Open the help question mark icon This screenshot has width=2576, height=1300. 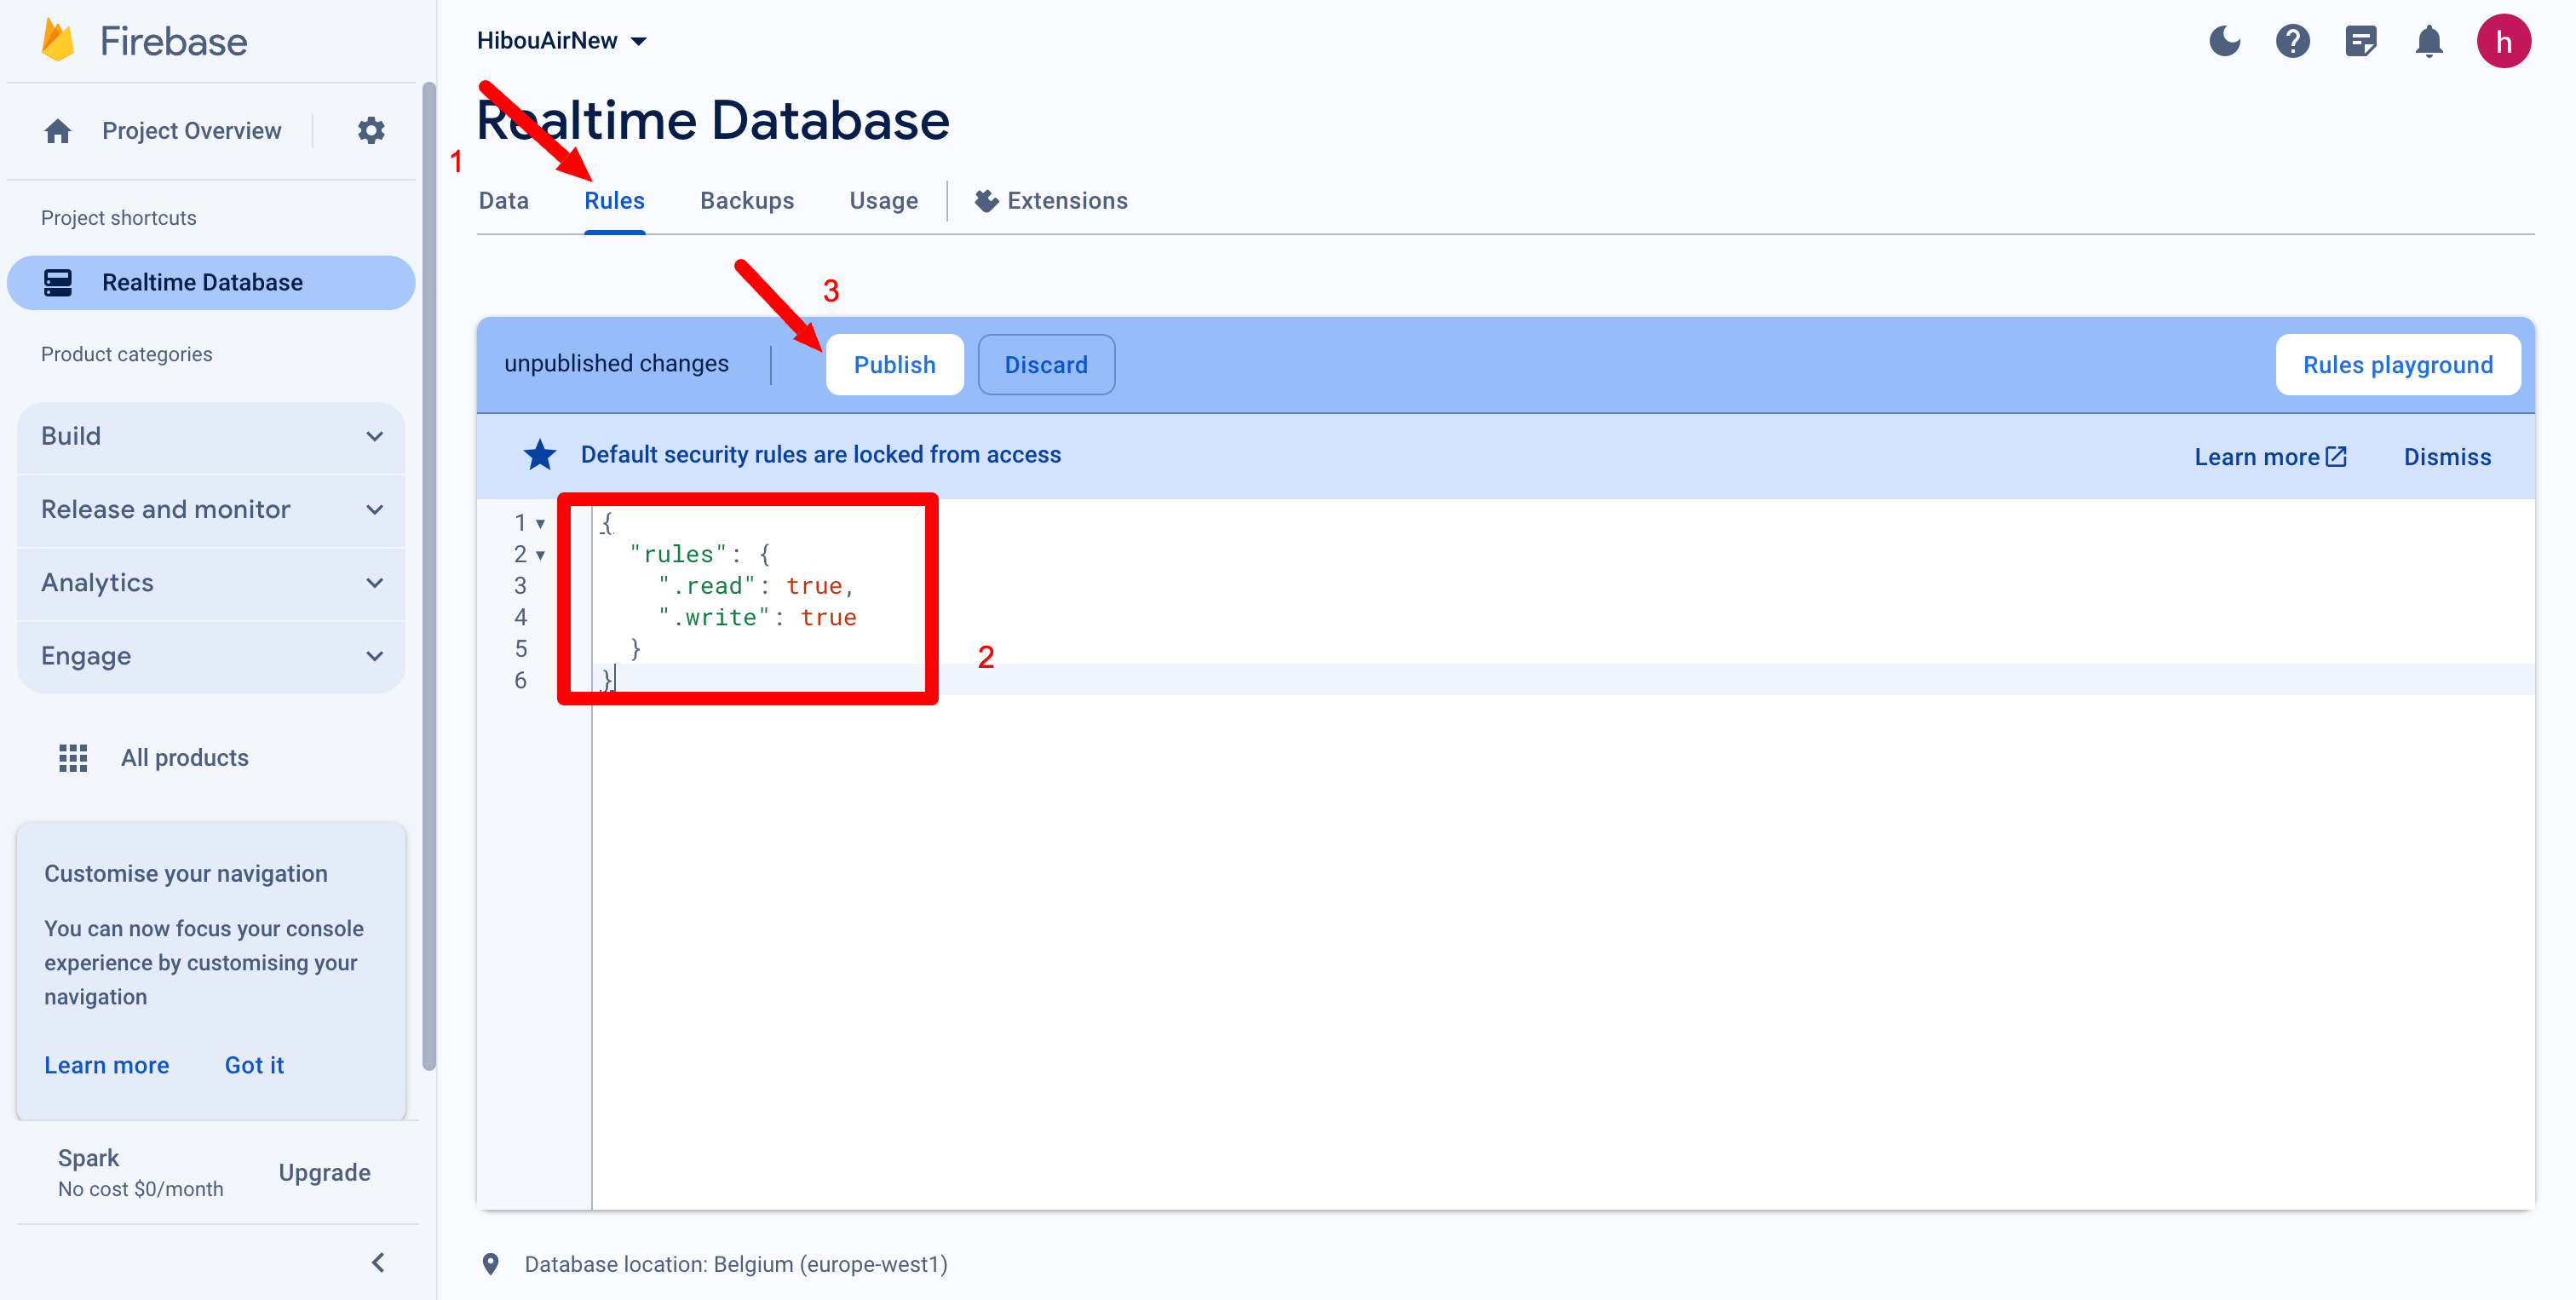click(x=2292, y=41)
